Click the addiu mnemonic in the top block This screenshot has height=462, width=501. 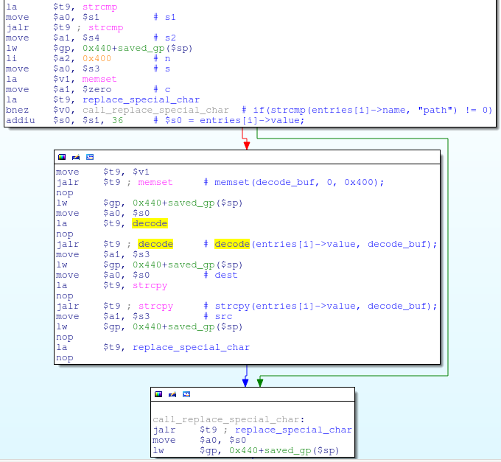tap(20, 120)
